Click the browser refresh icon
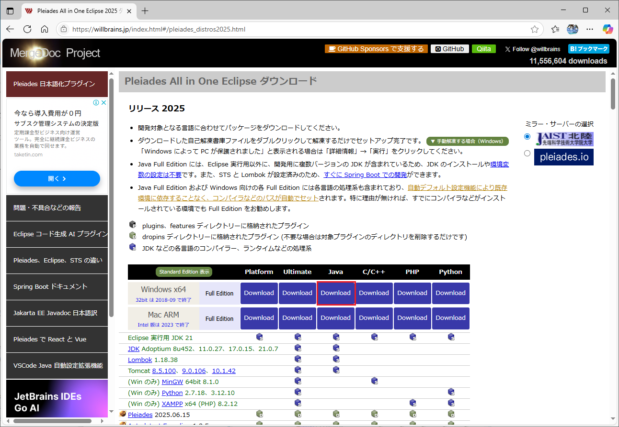 27,29
